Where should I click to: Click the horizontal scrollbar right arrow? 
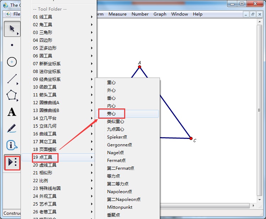253,206
